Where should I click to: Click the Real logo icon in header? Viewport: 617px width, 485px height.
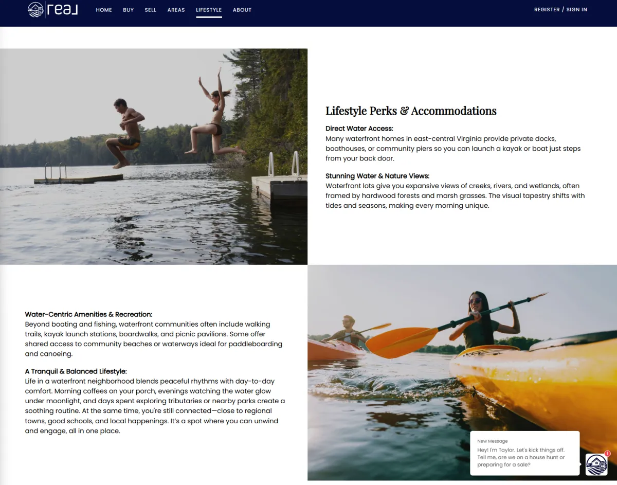35,10
